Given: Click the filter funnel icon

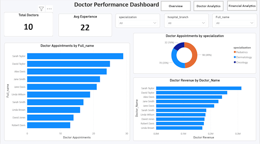Looking at the screenshot, I should click(41, 9).
